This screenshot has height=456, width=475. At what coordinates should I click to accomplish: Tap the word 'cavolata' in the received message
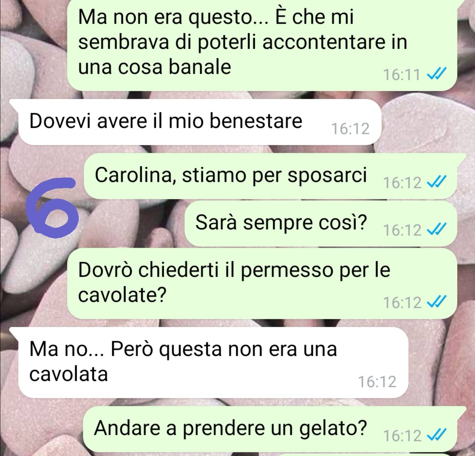click(x=69, y=374)
